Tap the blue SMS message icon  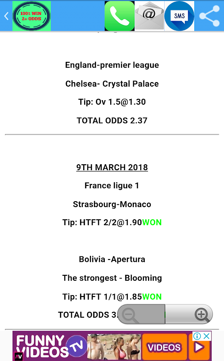[x=179, y=16]
